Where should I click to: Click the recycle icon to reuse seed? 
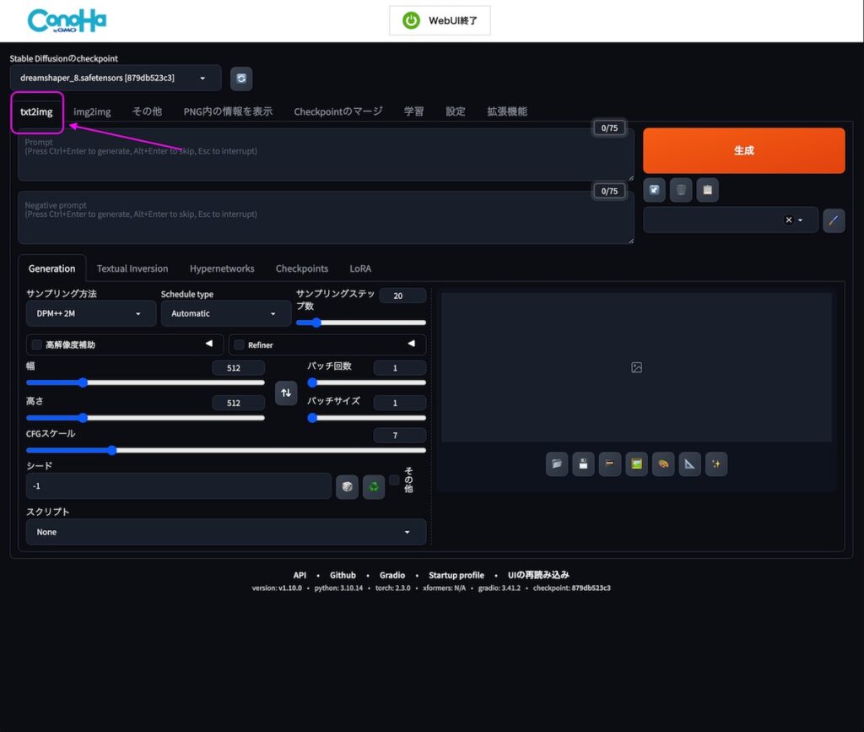[373, 486]
